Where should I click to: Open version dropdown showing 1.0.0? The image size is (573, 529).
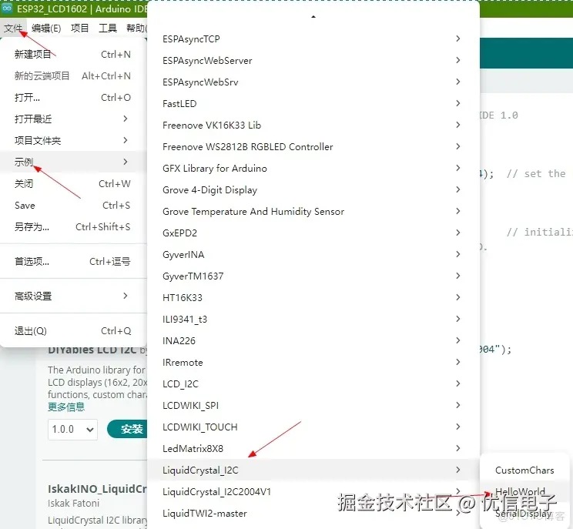click(72, 429)
